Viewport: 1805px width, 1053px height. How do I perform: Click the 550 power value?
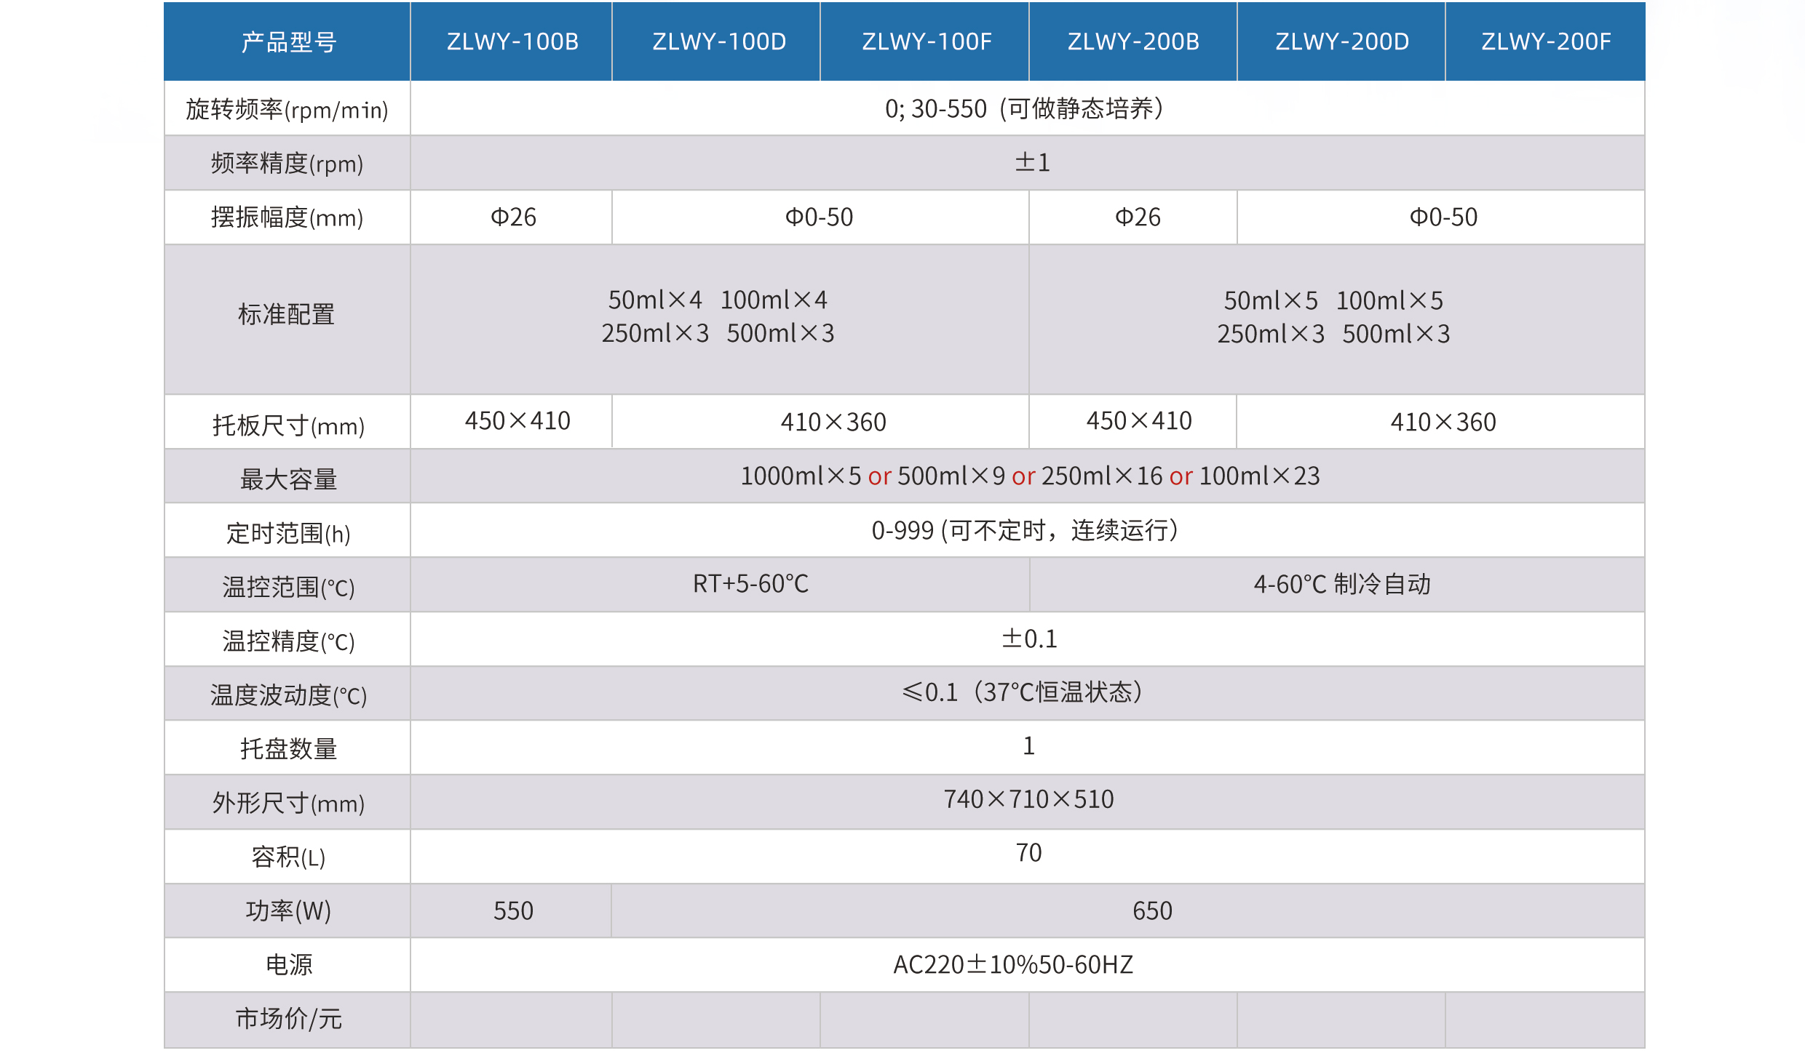513,911
